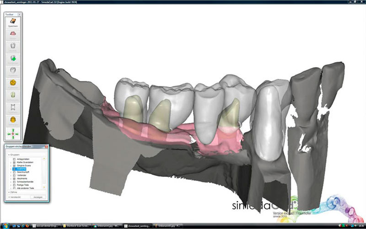The image size is (366, 229).
Task: Uncheck the Kiefer-Scandaten checkbox
Action: (14, 162)
